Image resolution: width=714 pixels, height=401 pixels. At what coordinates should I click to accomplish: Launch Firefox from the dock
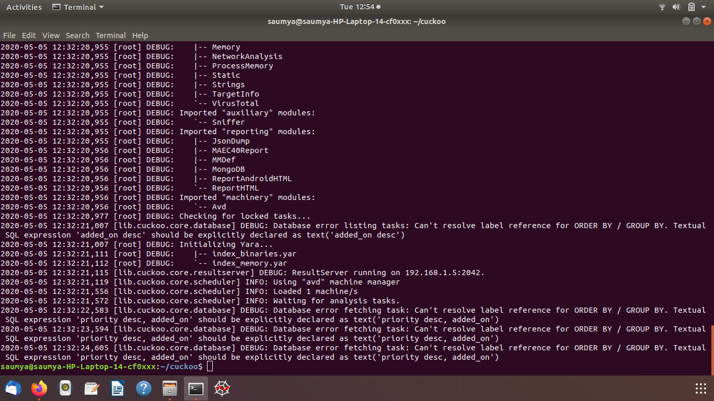(x=40, y=388)
